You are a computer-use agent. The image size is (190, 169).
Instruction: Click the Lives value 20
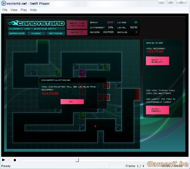[x=136, y=22]
